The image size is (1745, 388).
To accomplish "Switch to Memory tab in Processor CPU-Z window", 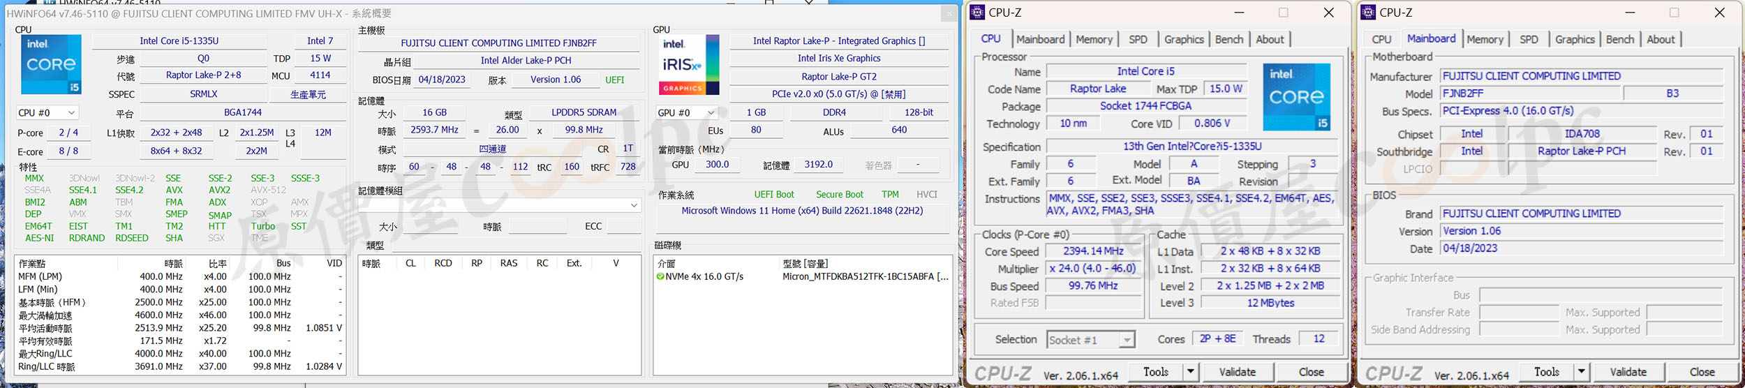I will pyautogui.click(x=1094, y=40).
